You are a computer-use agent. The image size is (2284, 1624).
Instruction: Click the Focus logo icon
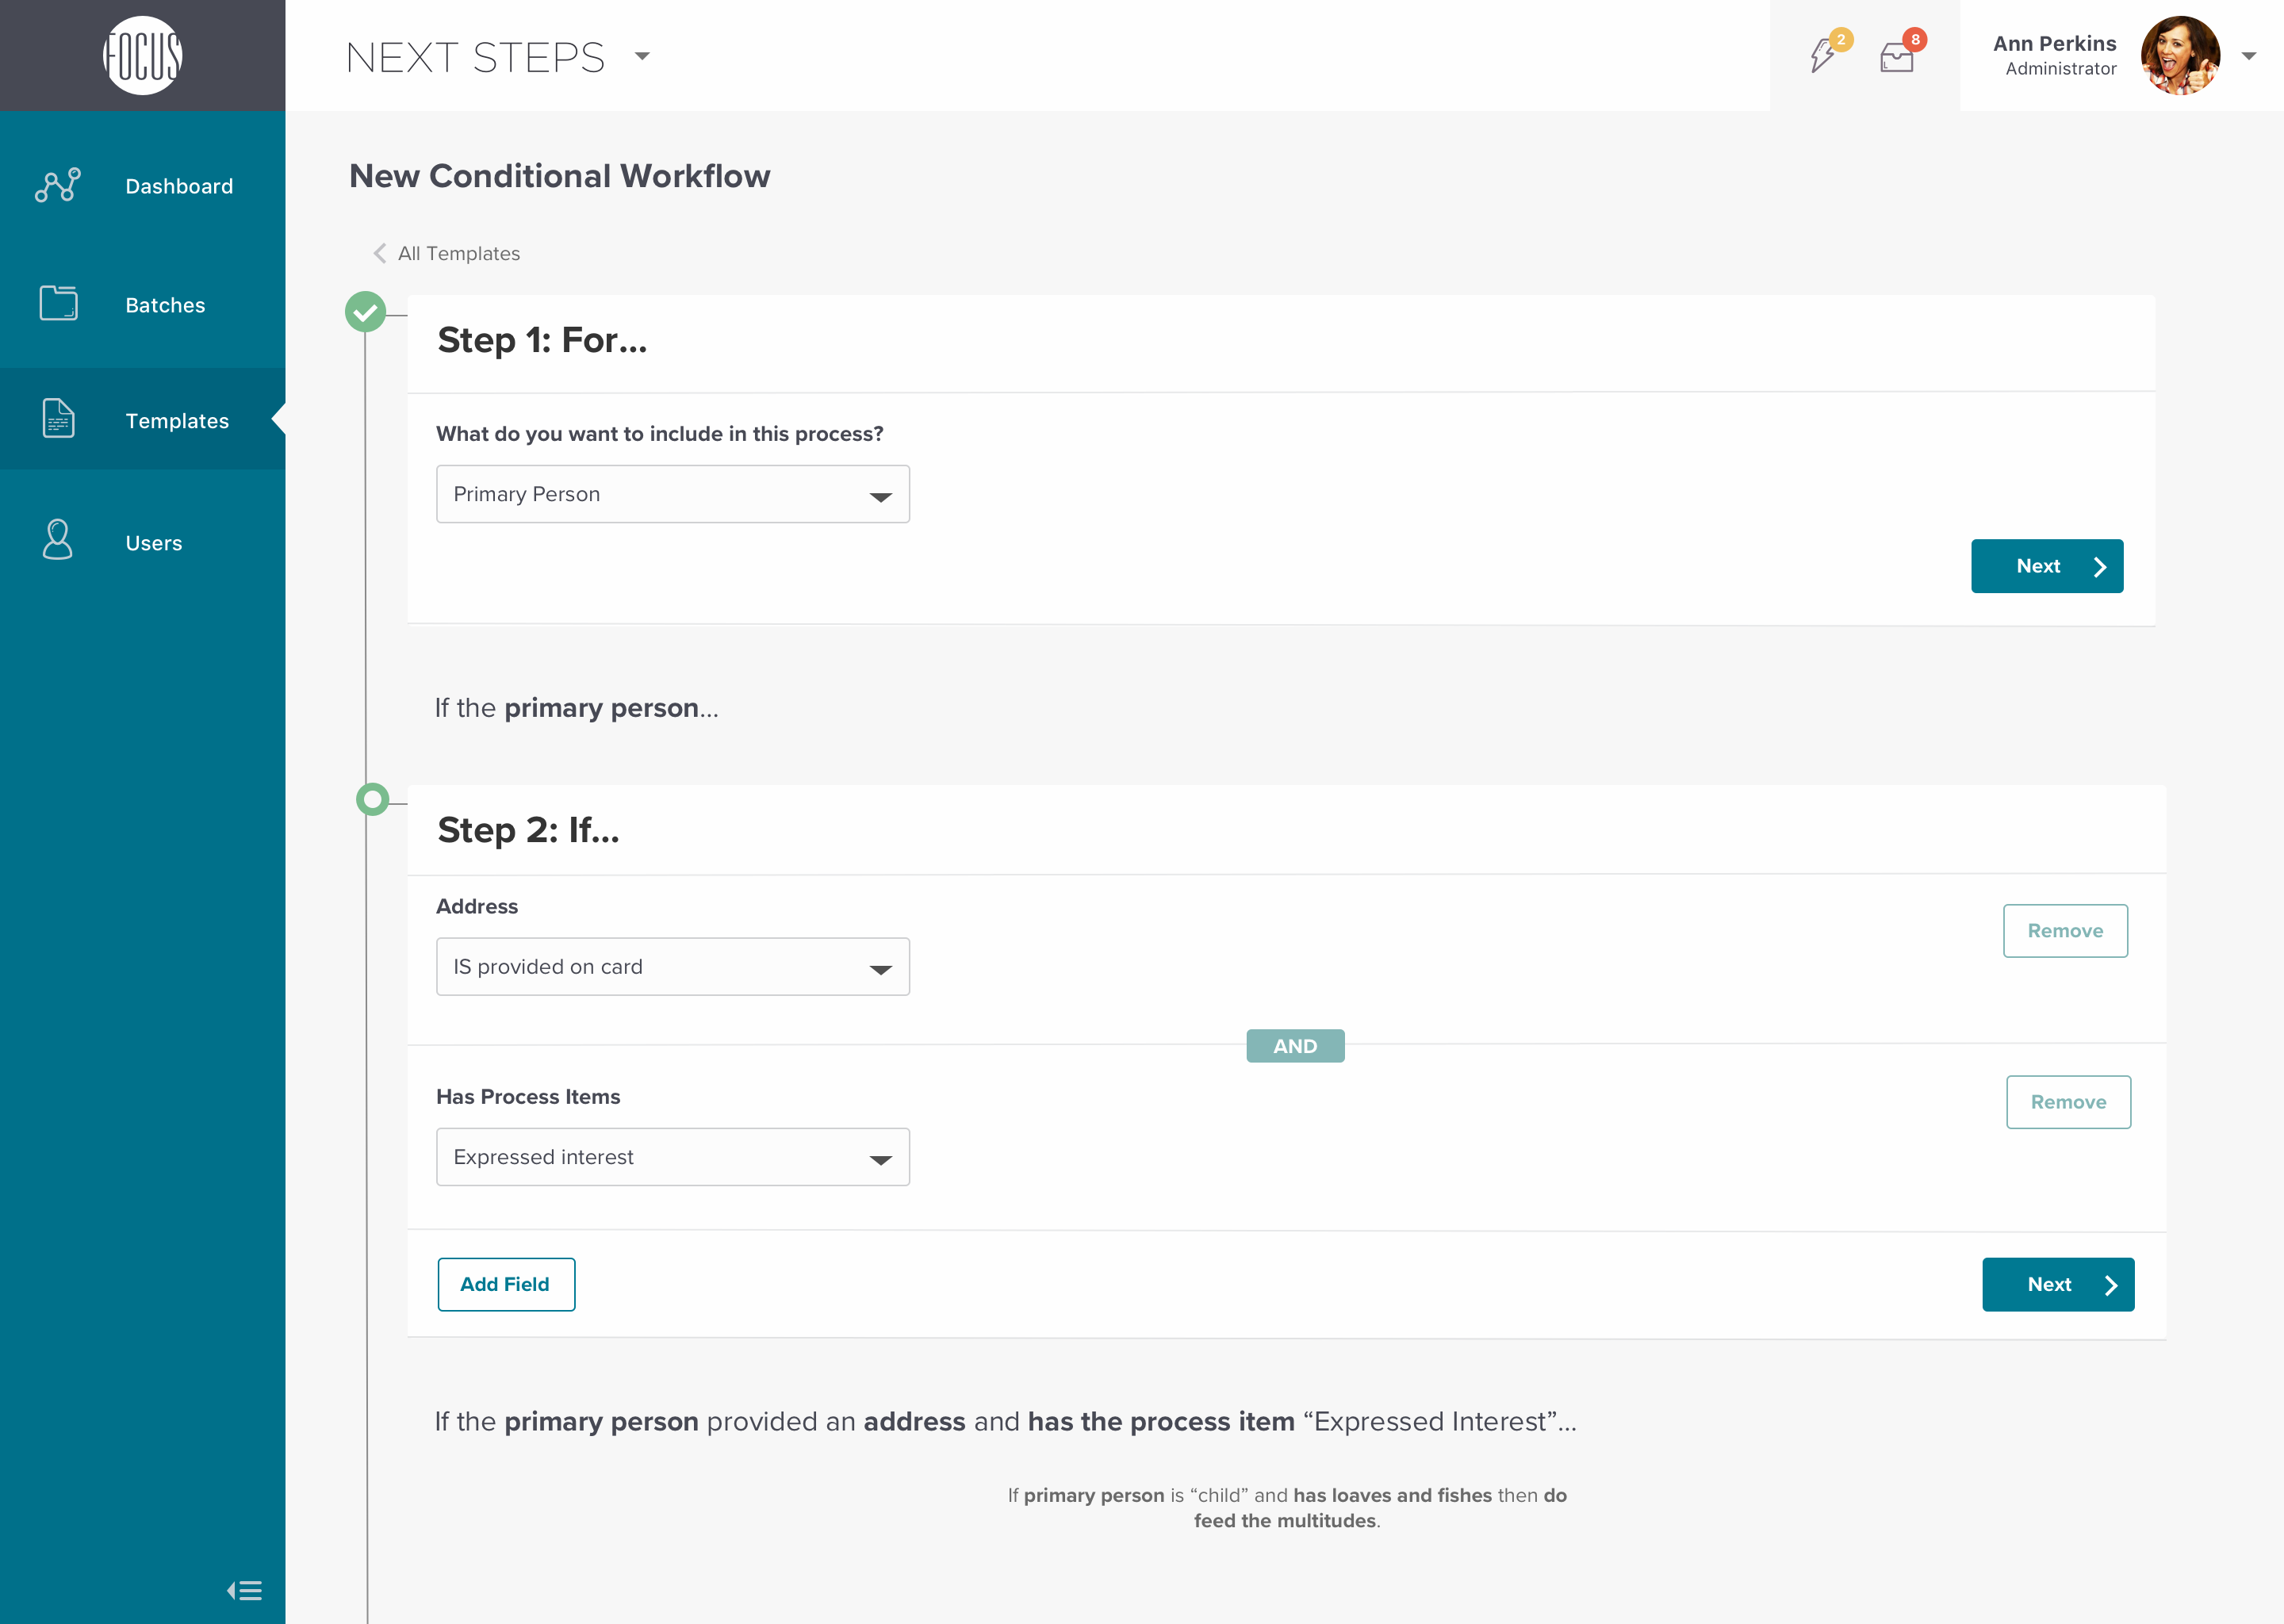[143, 55]
